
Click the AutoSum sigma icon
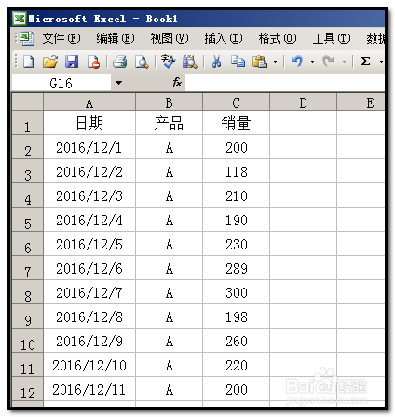(x=366, y=61)
